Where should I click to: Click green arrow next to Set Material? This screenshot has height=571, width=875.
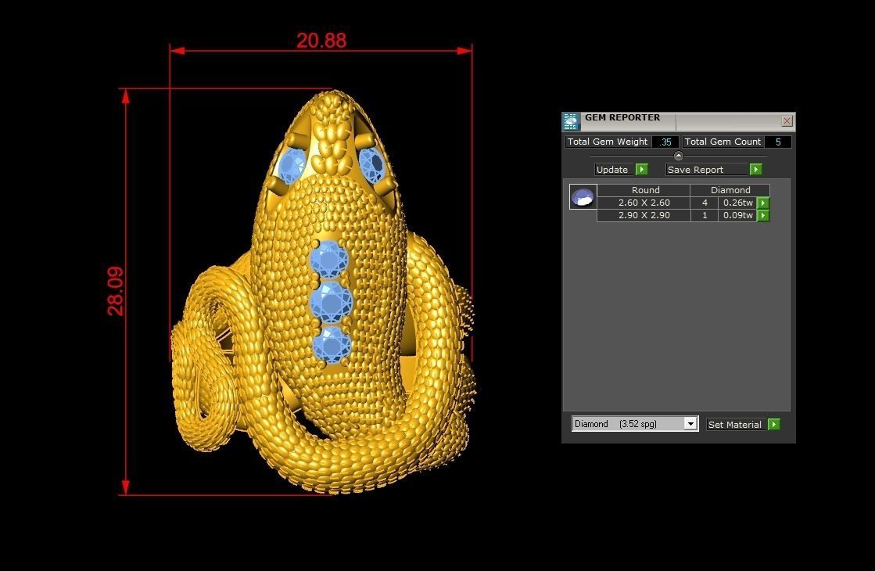pyautogui.click(x=773, y=424)
